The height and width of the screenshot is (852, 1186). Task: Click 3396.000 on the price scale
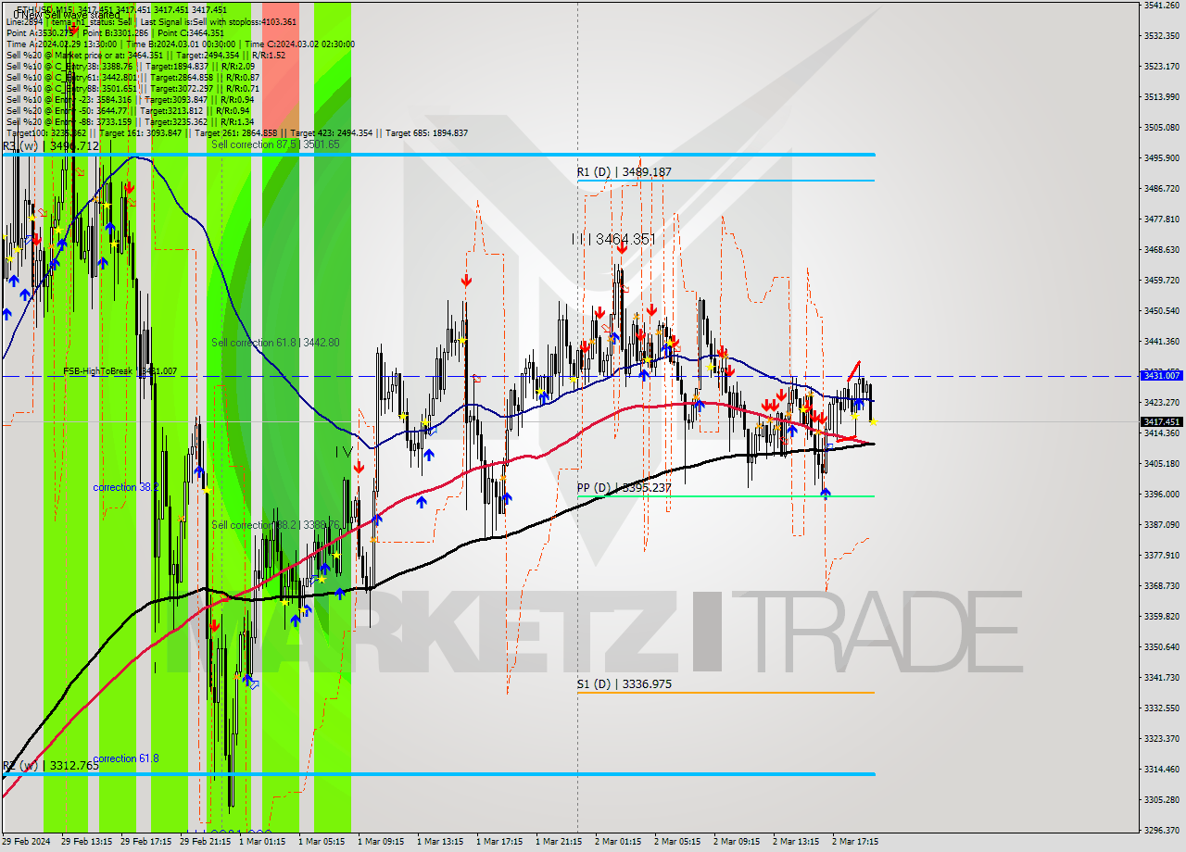[1162, 494]
